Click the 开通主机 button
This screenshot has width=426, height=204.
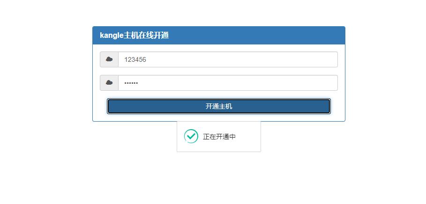coord(219,106)
